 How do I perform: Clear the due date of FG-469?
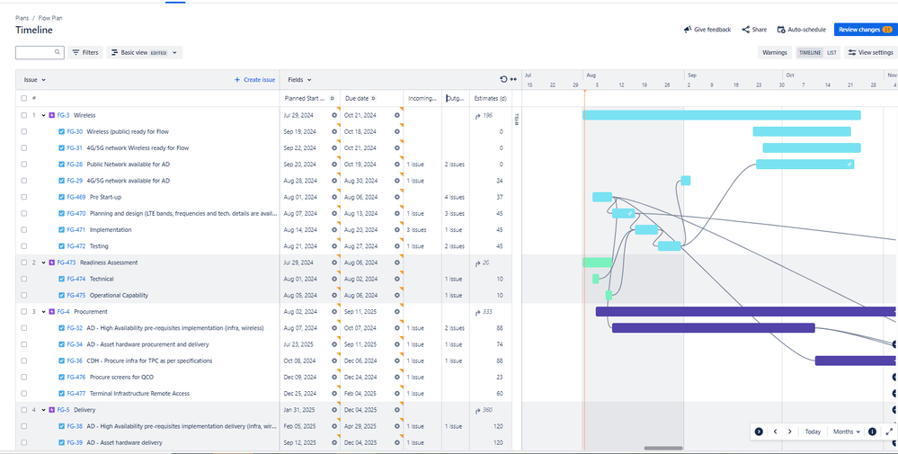pyautogui.click(x=397, y=197)
